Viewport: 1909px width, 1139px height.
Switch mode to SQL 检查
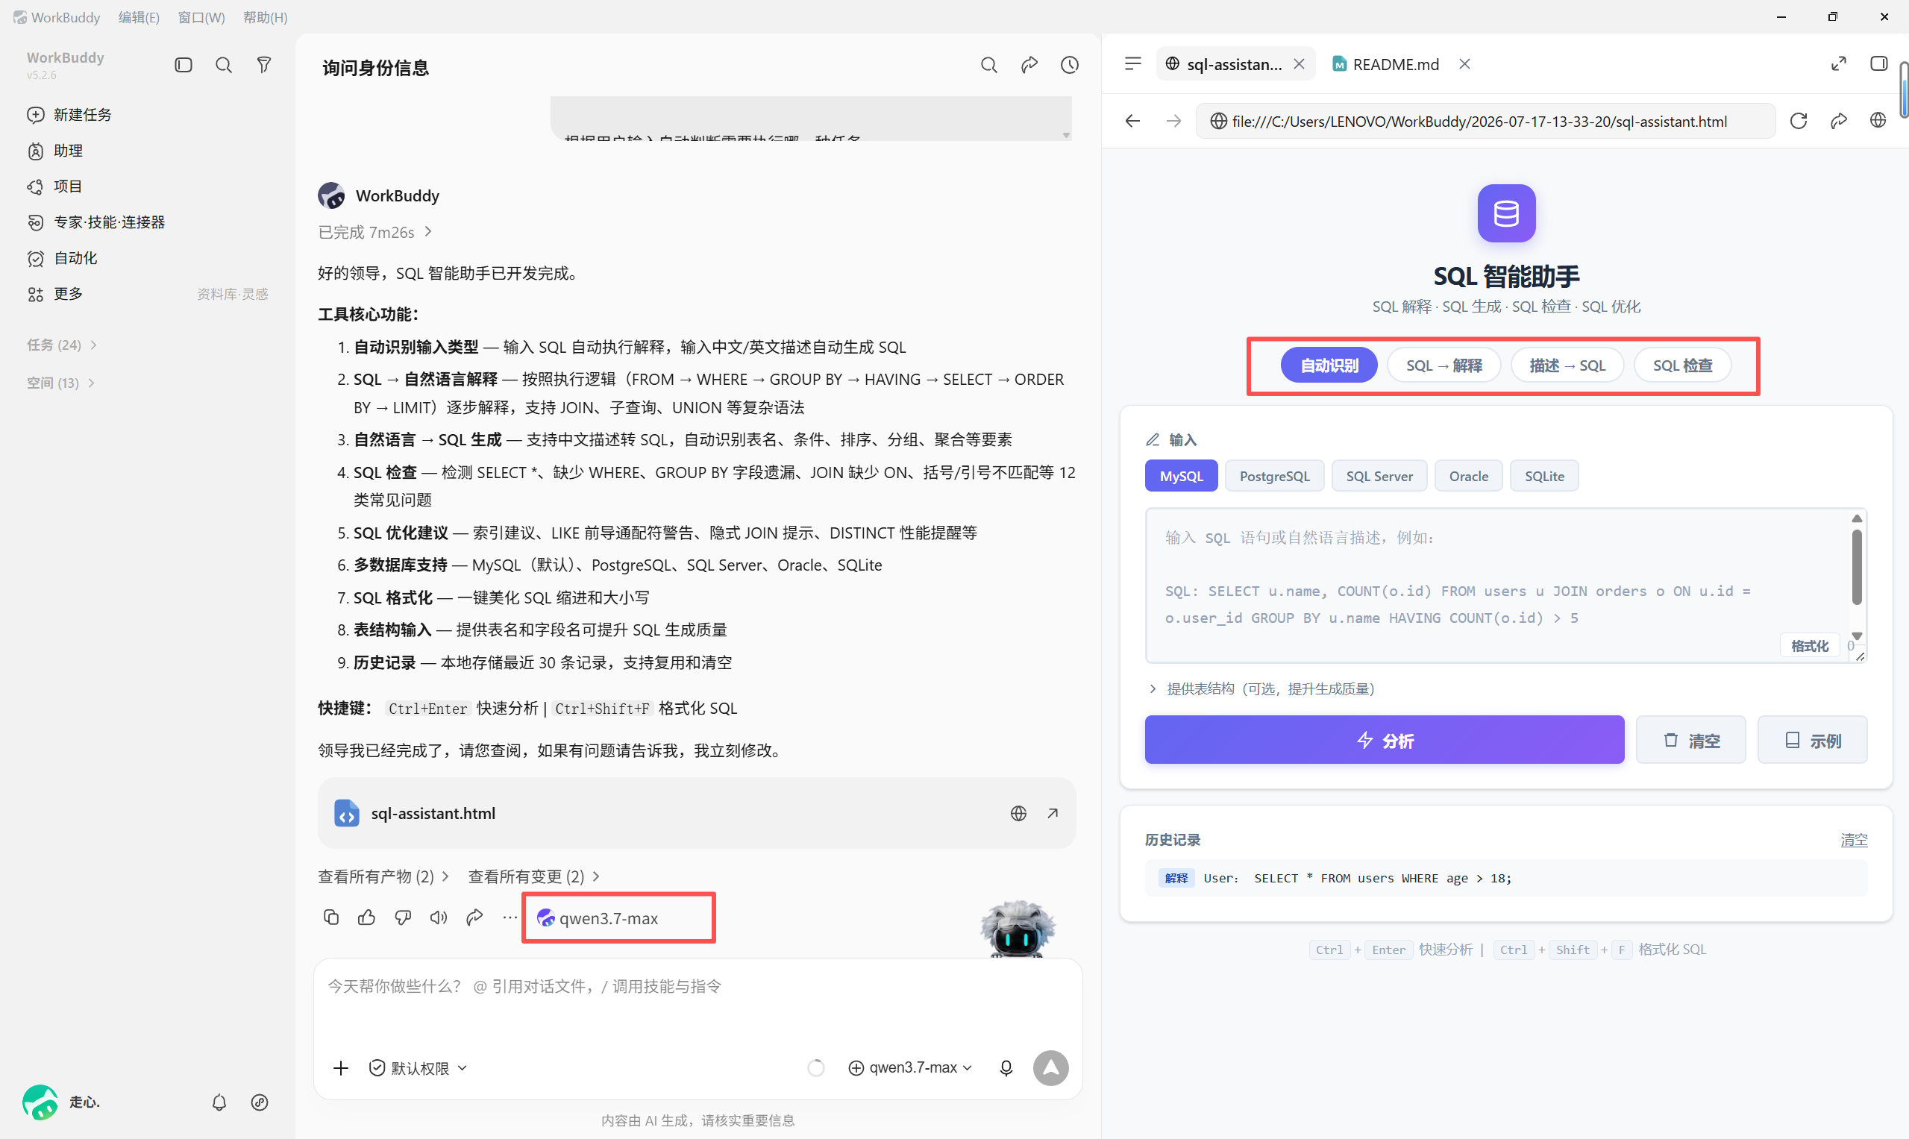1682,365
